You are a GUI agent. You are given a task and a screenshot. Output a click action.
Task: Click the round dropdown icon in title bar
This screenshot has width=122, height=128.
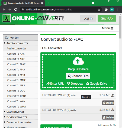[93, 3]
